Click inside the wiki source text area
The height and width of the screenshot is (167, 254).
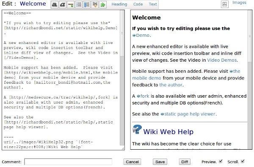click(x=61, y=80)
